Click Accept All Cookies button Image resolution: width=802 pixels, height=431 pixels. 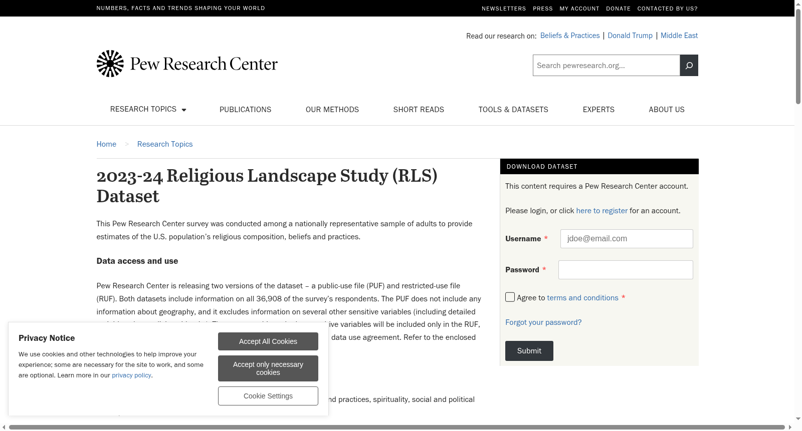(268, 341)
